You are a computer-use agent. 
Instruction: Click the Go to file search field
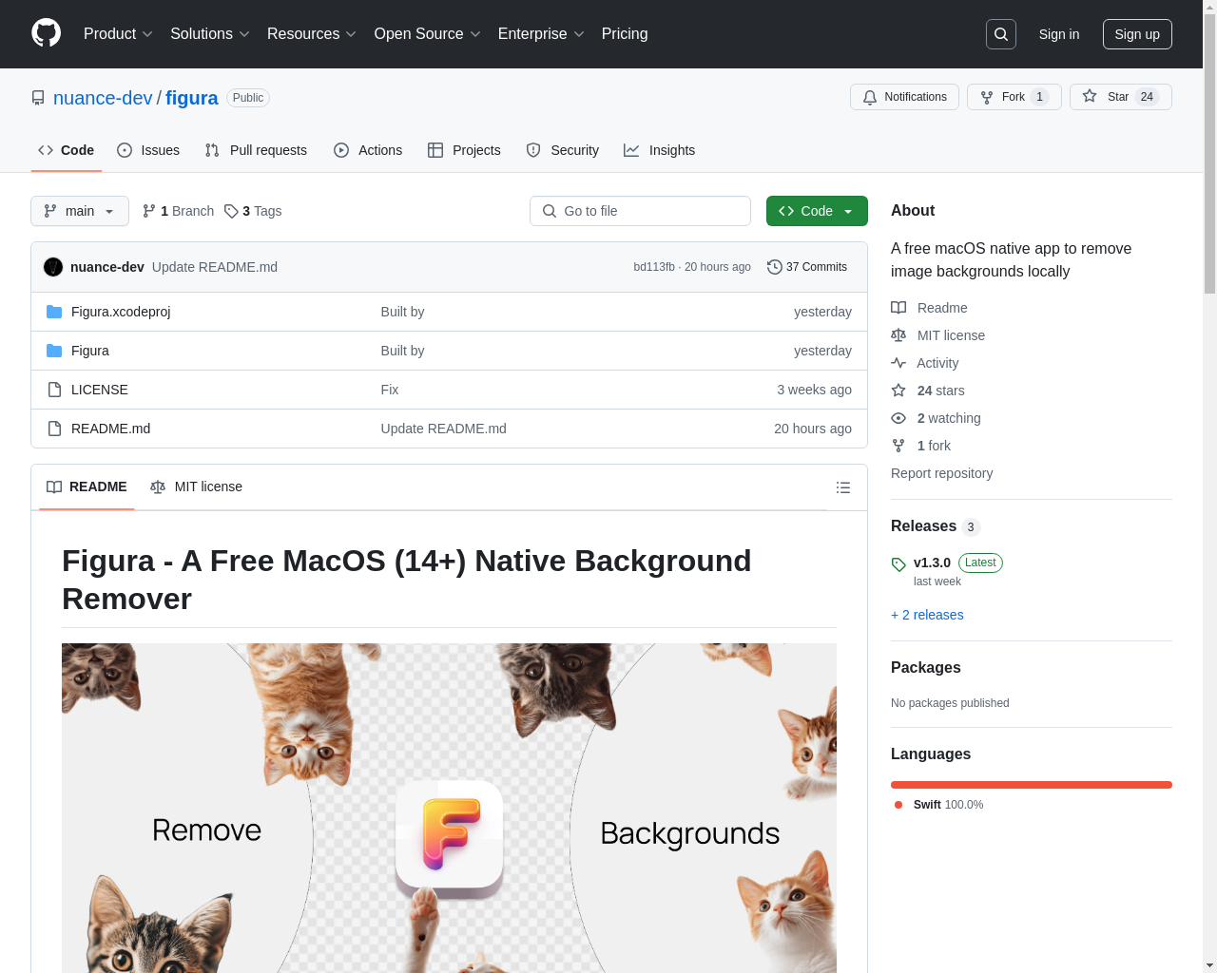(640, 211)
